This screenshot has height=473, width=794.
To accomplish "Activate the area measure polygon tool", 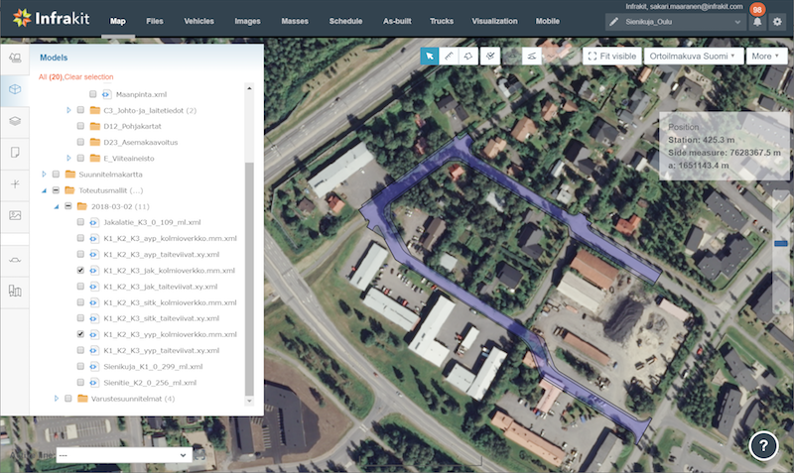I will click(x=468, y=57).
